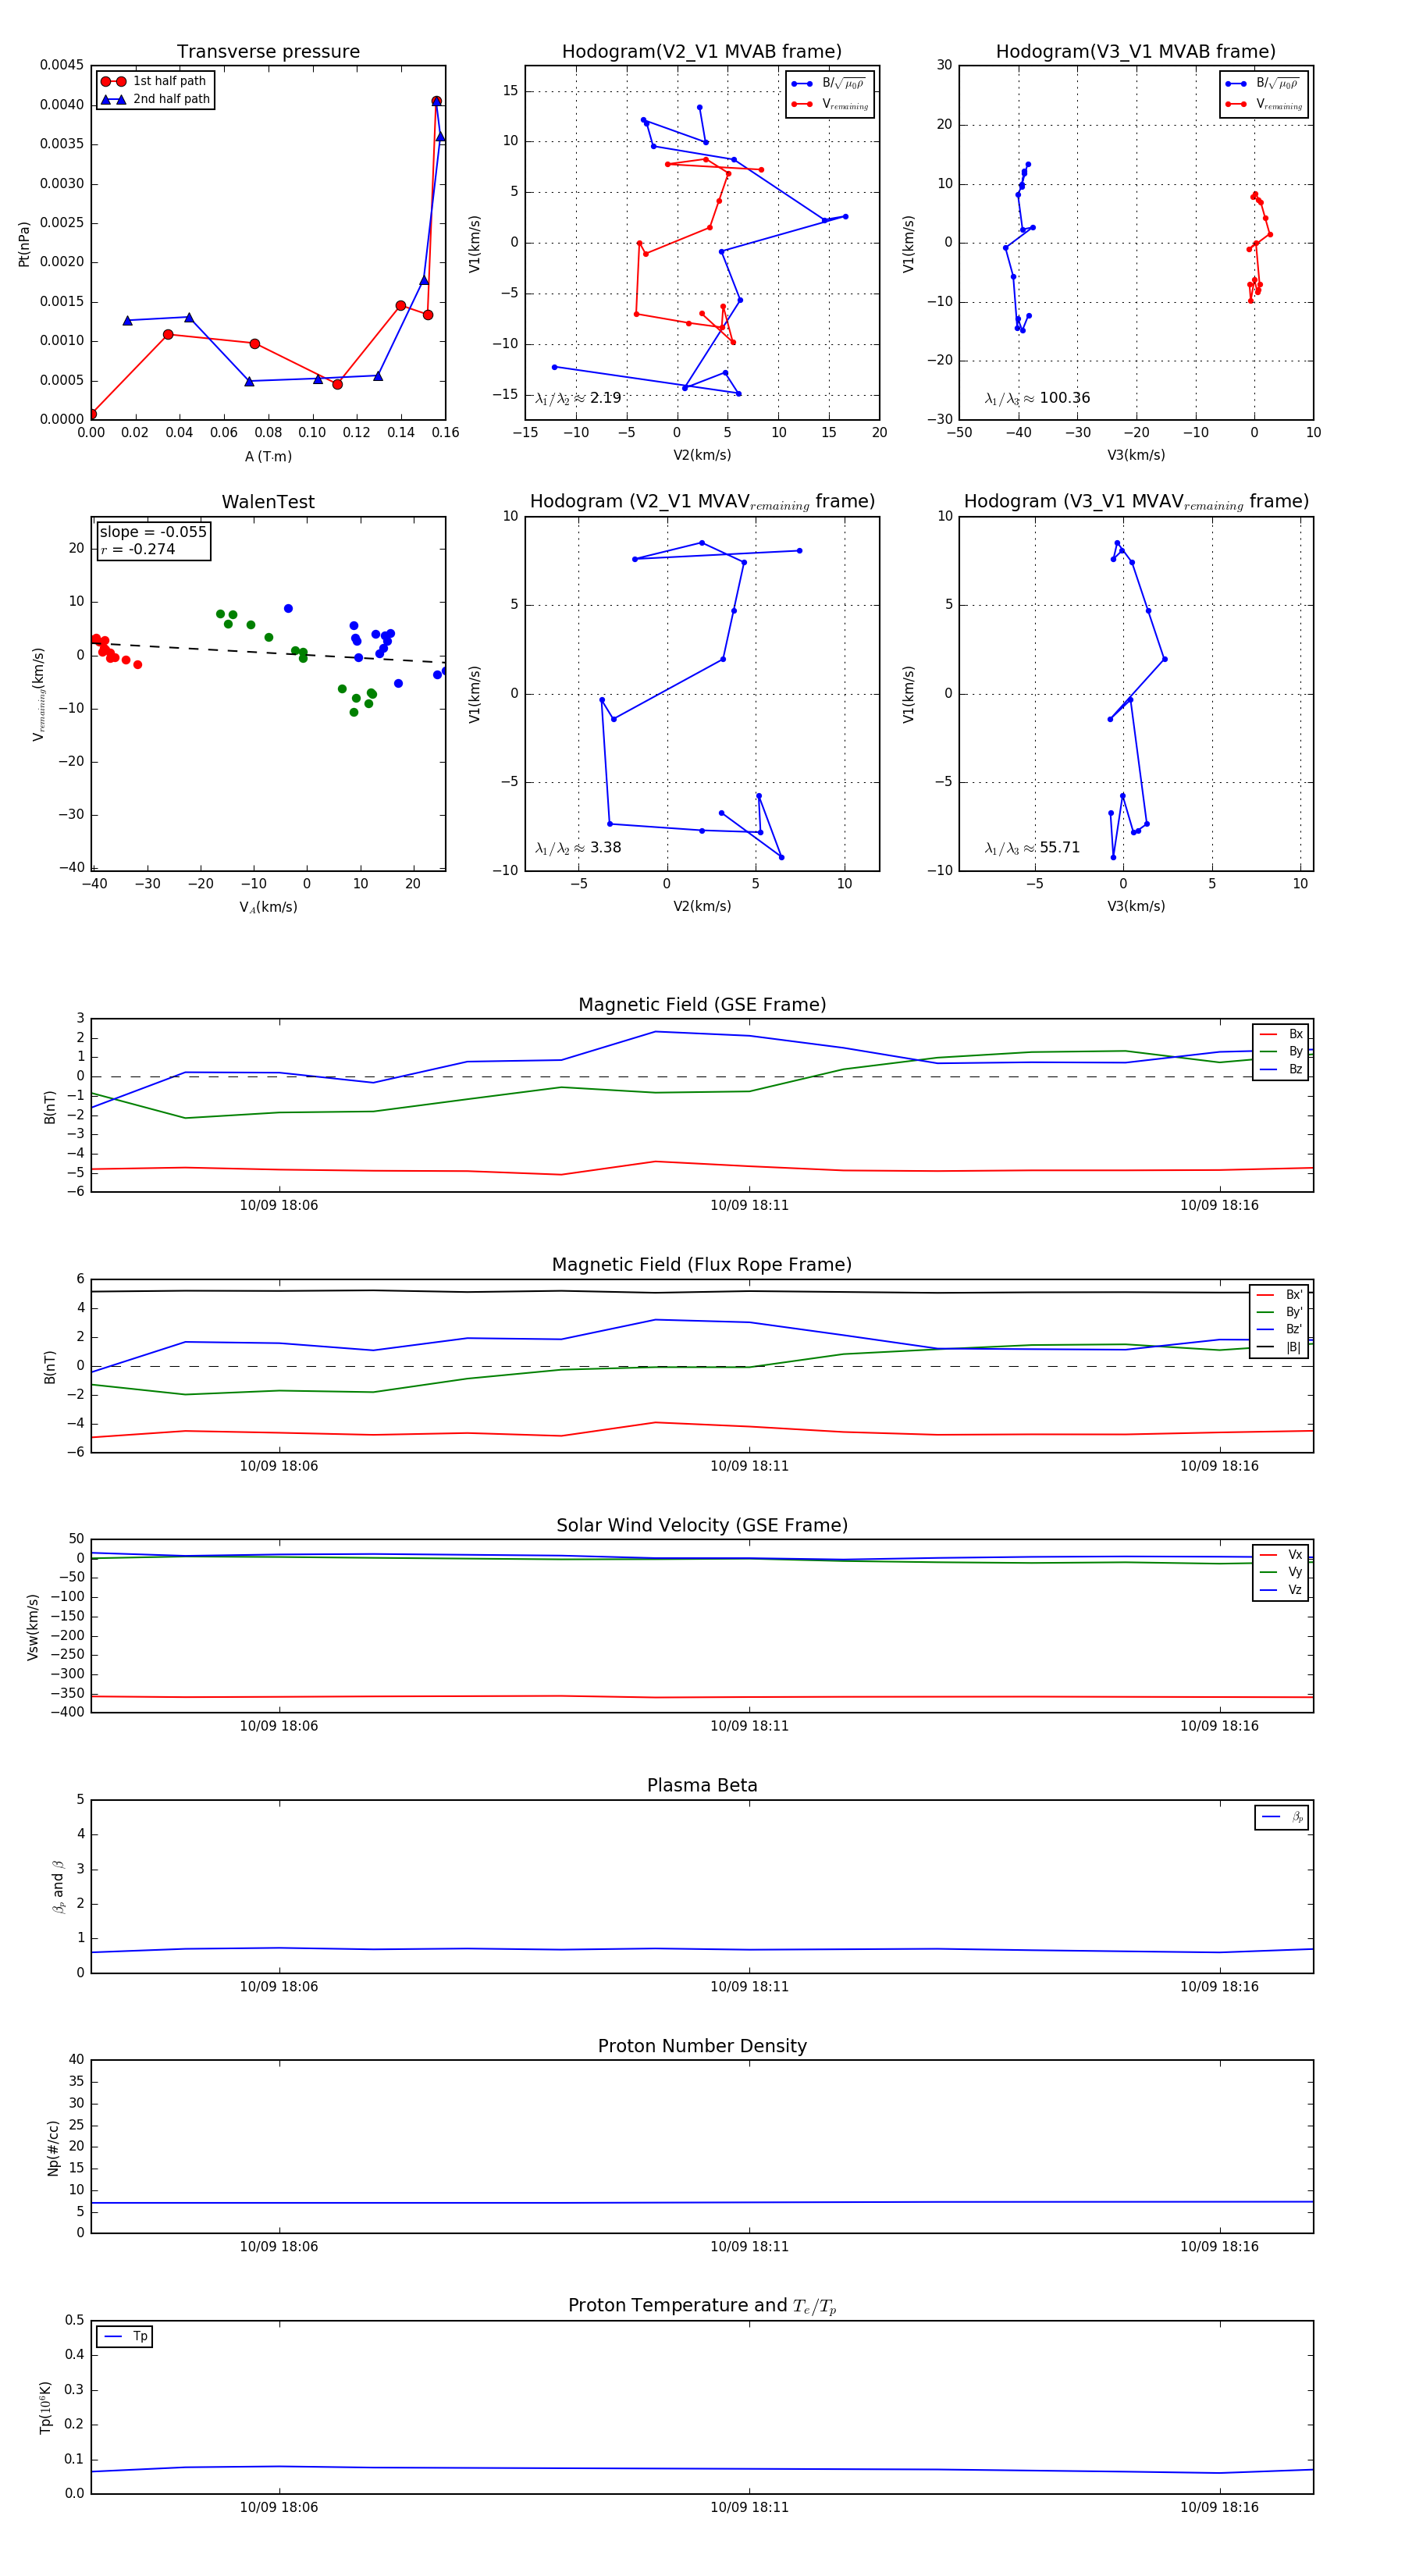Click the 'Proton Number Density' title

click(702, 2046)
